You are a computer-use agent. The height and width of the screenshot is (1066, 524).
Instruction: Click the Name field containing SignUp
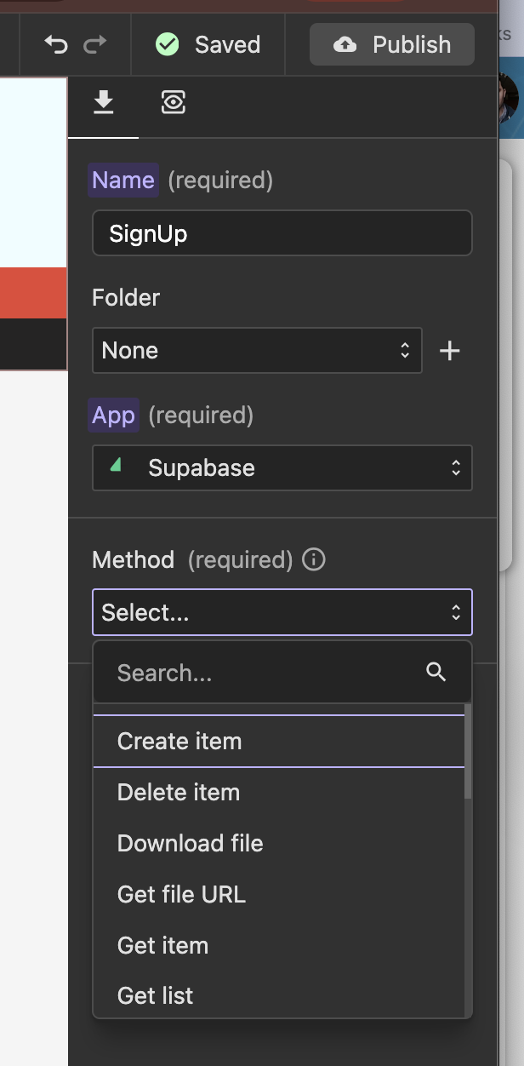tap(282, 233)
